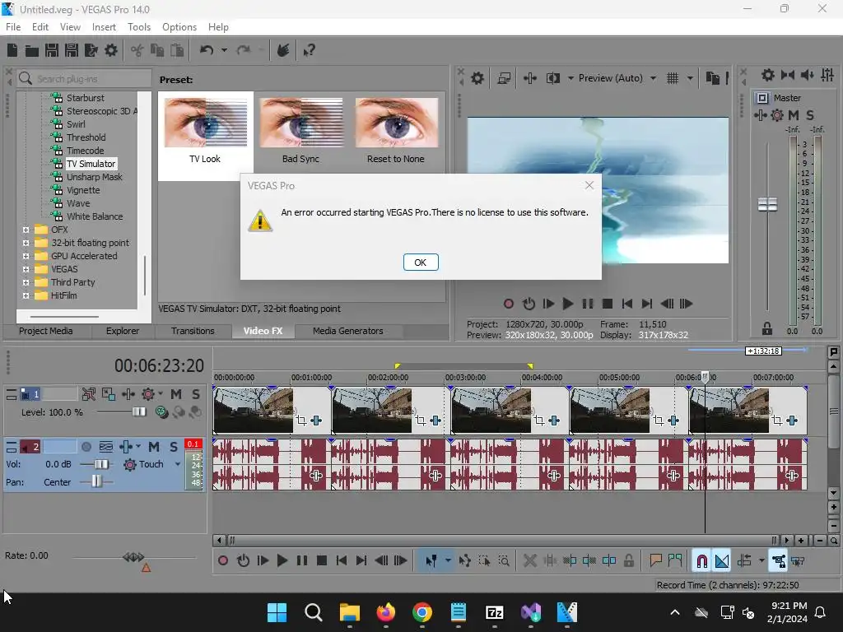Mute video track 1
This screenshot has height=632, width=843.
coord(176,394)
